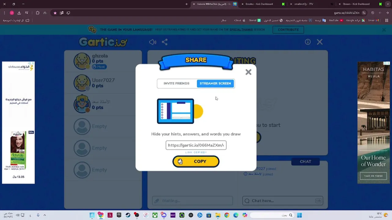Open the SPECIAL THANKS link
392x220 pixels.
[241, 30]
